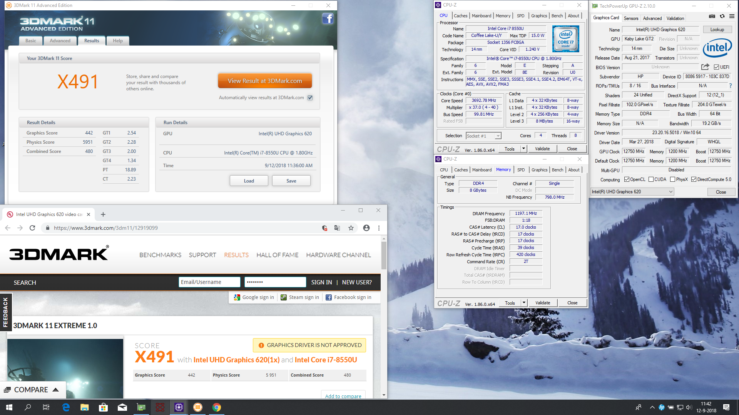
Task: Open Task View in taskbar
Action: (x=46, y=407)
